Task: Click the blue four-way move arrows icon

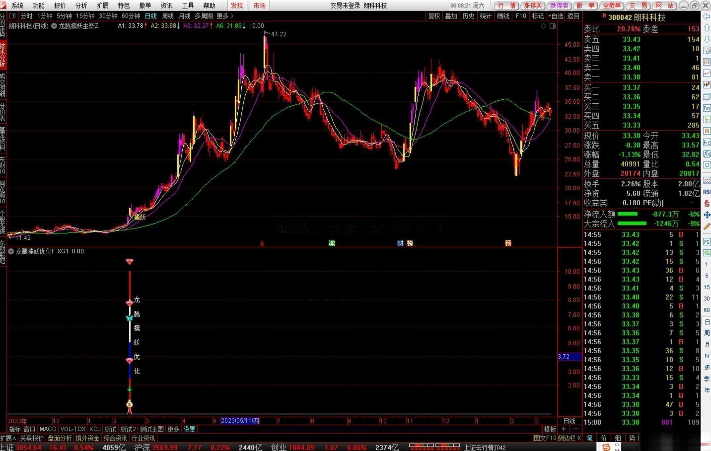Action: (x=707, y=215)
